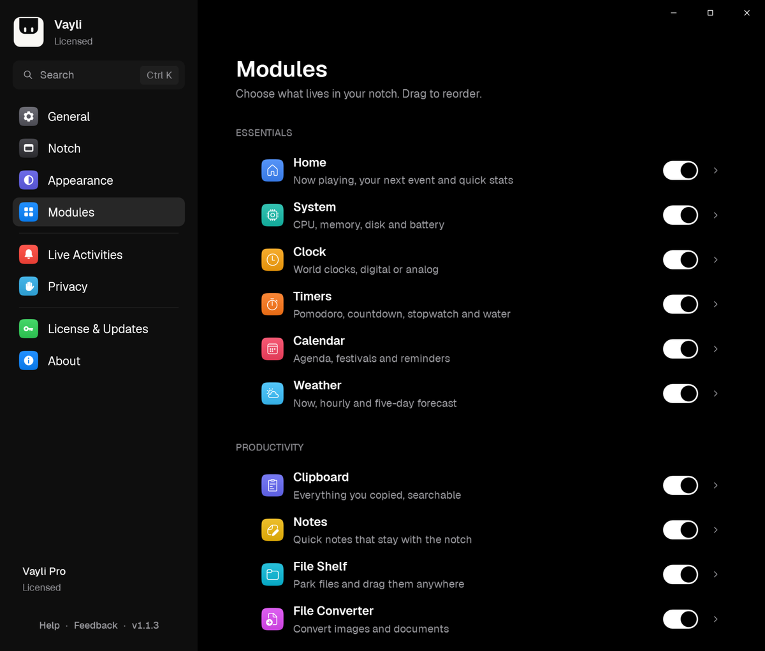This screenshot has width=765, height=651.
Task: Toggle the Weather module switch
Action: [x=680, y=394]
